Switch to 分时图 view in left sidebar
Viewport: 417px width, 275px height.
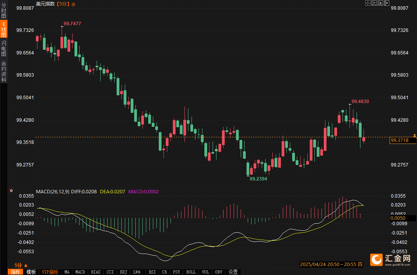coord(4,11)
